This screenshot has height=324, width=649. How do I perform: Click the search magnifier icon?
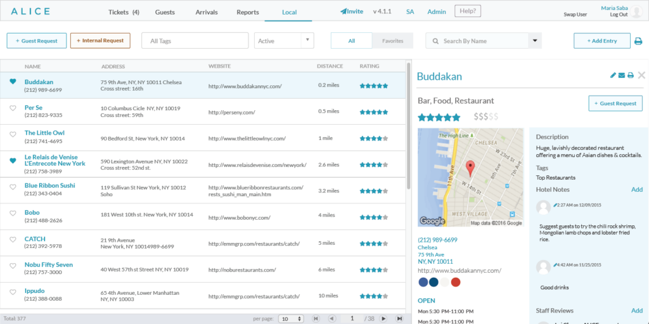tap(435, 41)
